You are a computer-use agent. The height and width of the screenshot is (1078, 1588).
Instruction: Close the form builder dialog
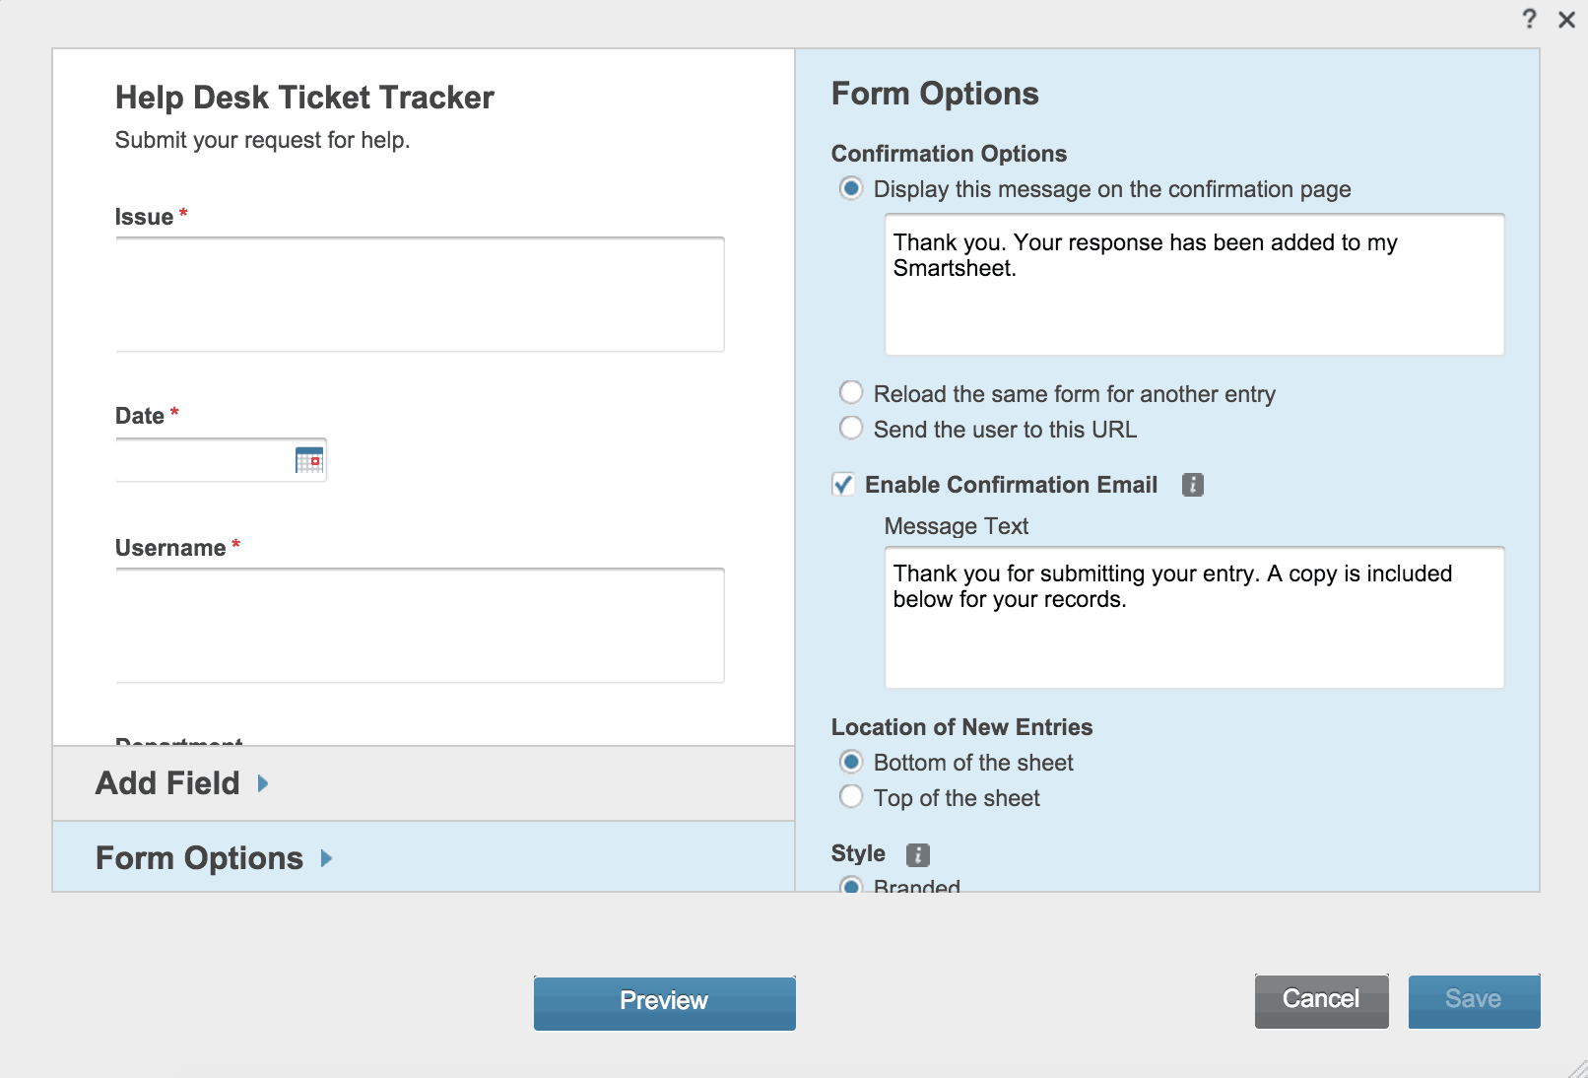pos(1565,19)
